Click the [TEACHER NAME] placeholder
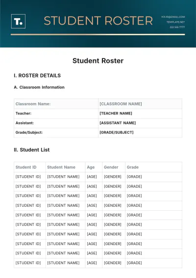This screenshot has height=278, width=196. pos(116,113)
